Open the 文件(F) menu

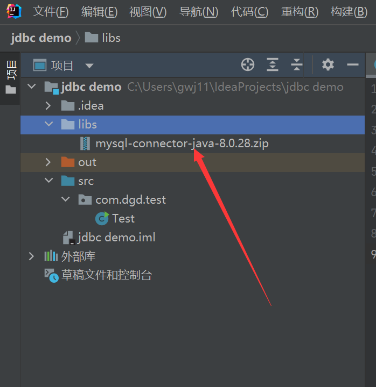[51, 12]
